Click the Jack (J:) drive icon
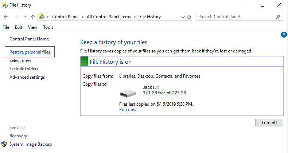Viewport: 288px width, 153px height. point(128,93)
